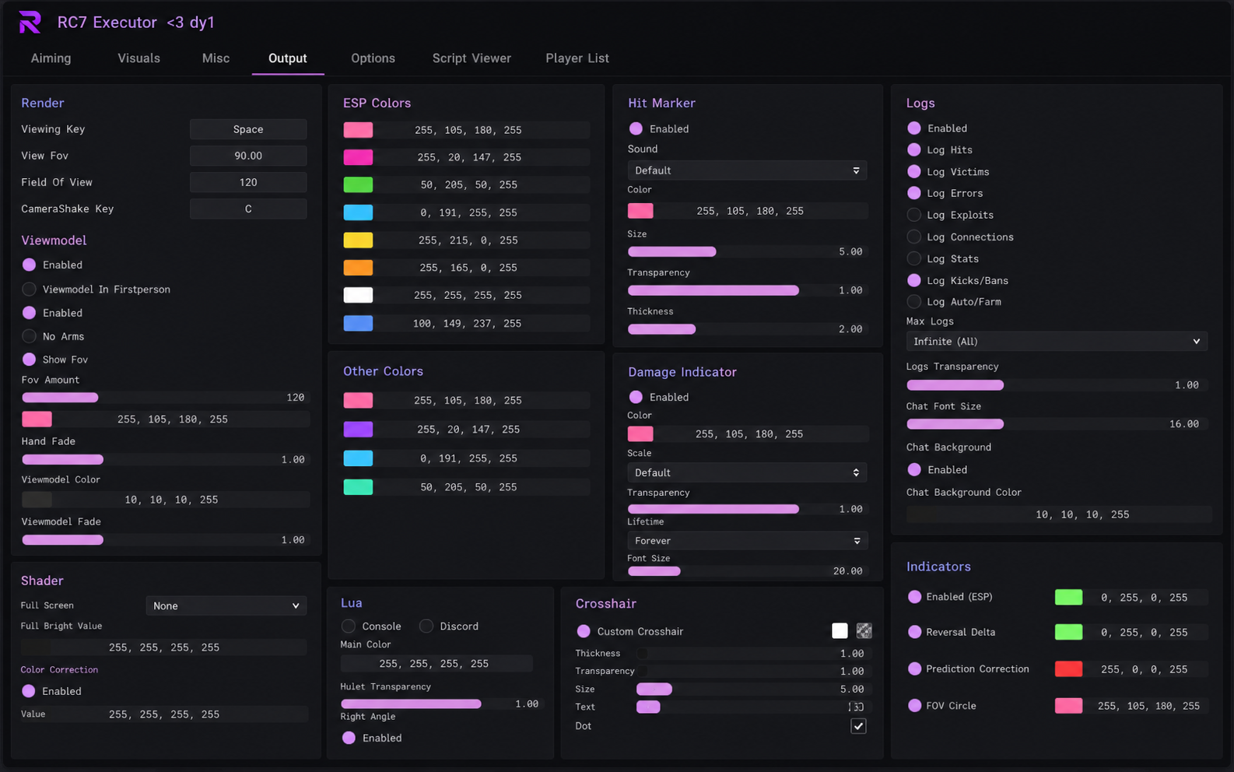This screenshot has width=1234, height=772.
Task: Toggle Hit Marker Enabled
Action: [636, 128]
